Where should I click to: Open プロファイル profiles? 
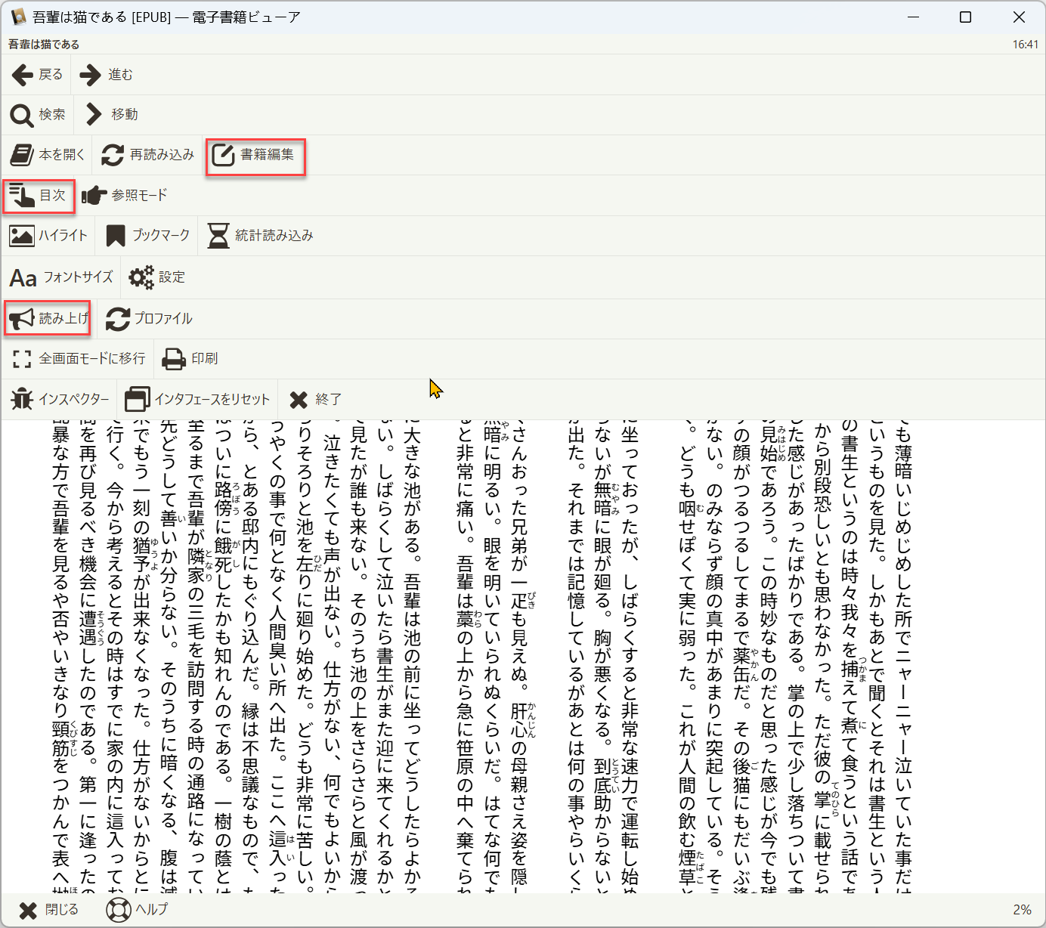point(149,318)
